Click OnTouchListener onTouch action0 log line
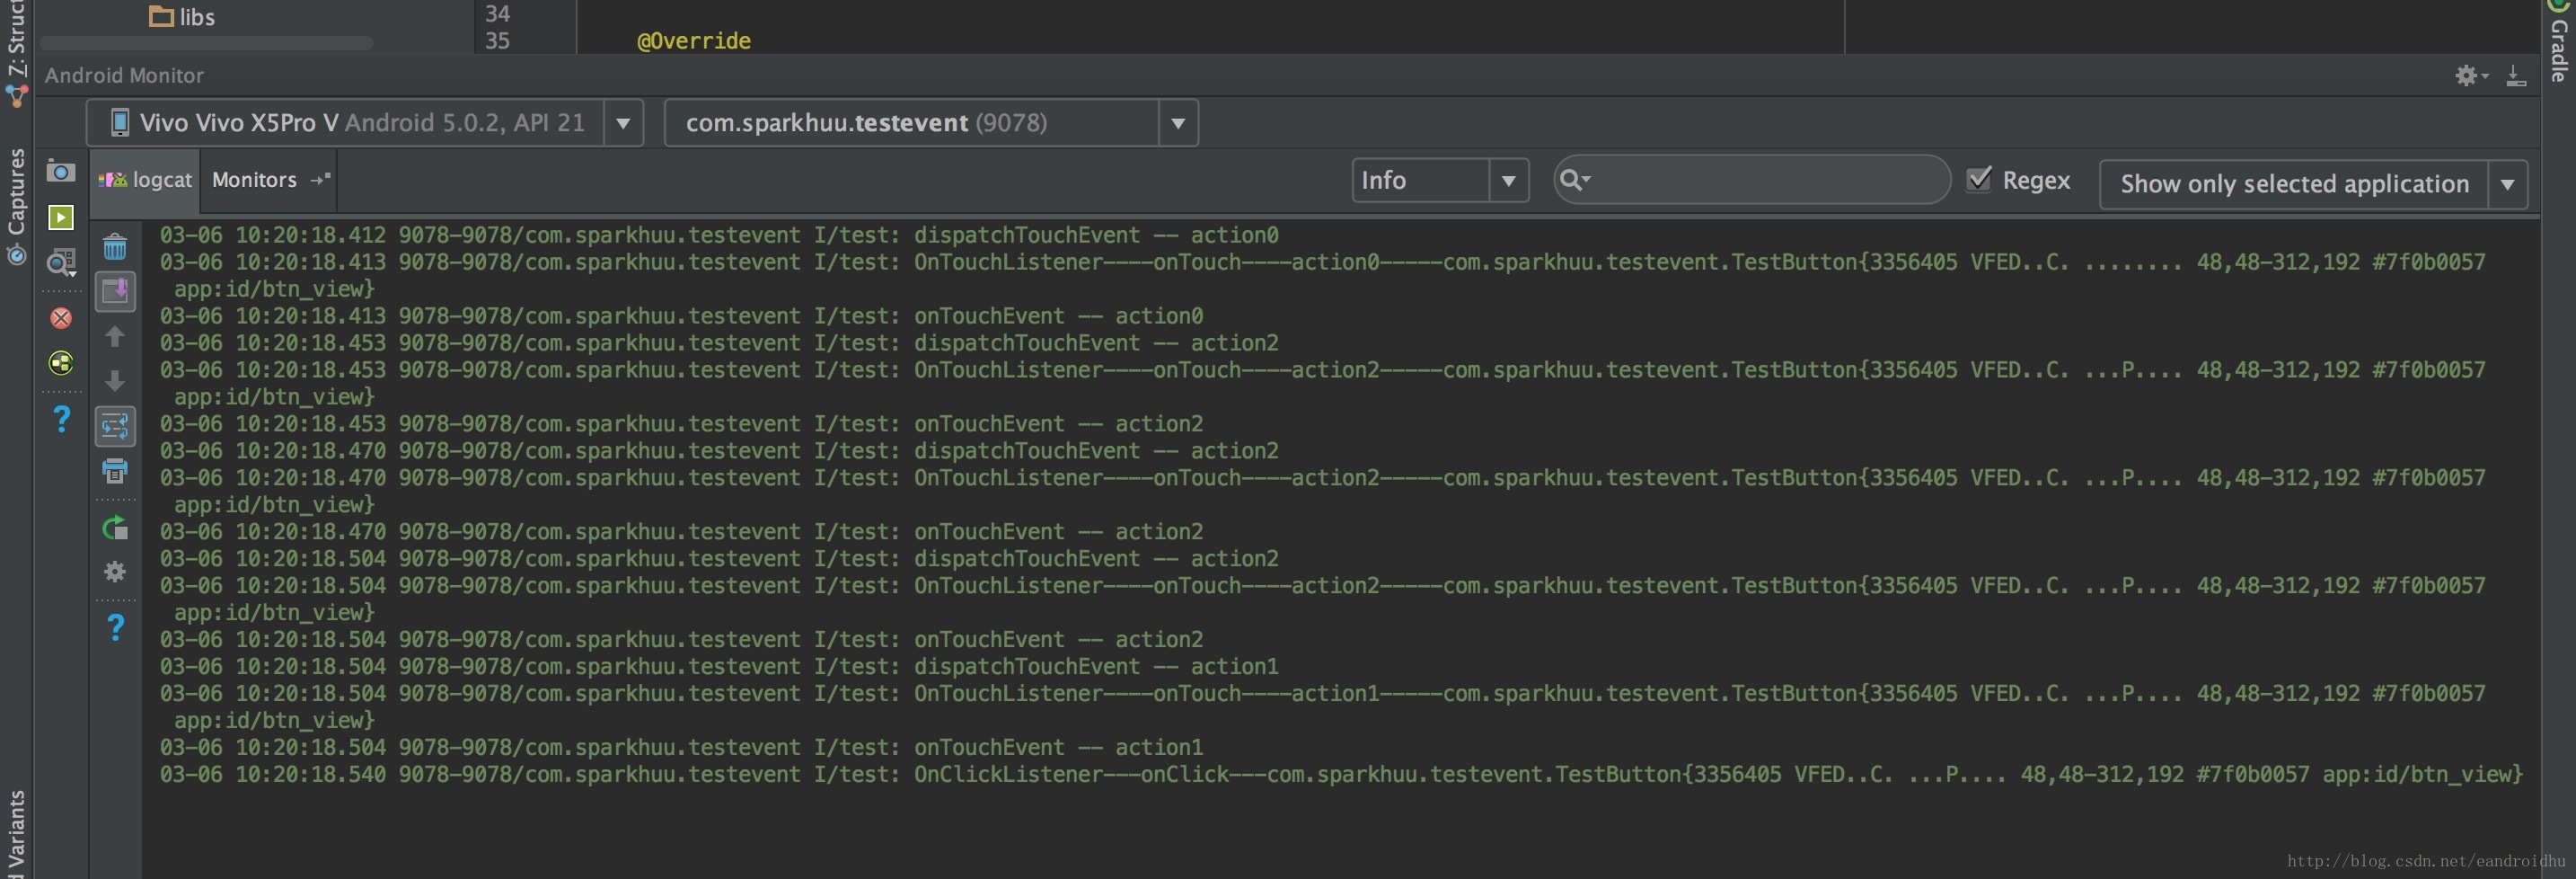The image size is (2576, 879). click(x=1322, y=275)
